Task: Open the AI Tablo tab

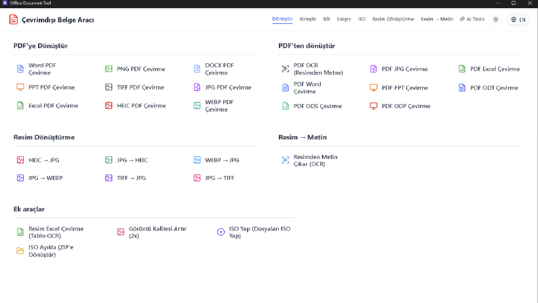Action: click(472, 19)
